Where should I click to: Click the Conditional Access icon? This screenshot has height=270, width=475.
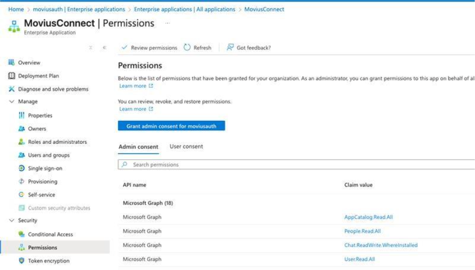[22, 234]
